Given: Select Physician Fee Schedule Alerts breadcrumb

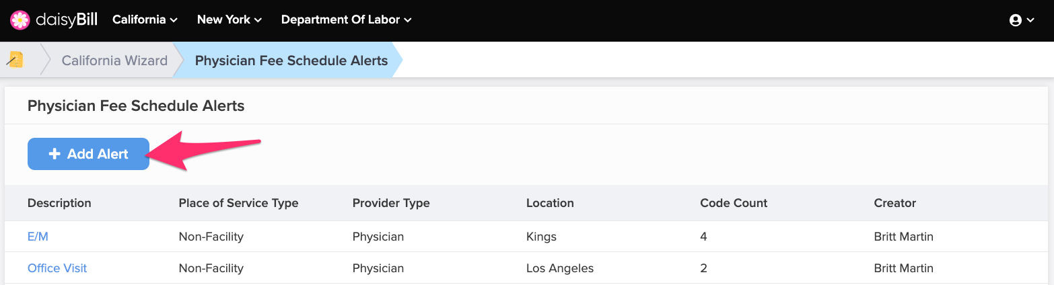Looking at the screenshot, I should [x=291, y=60].
